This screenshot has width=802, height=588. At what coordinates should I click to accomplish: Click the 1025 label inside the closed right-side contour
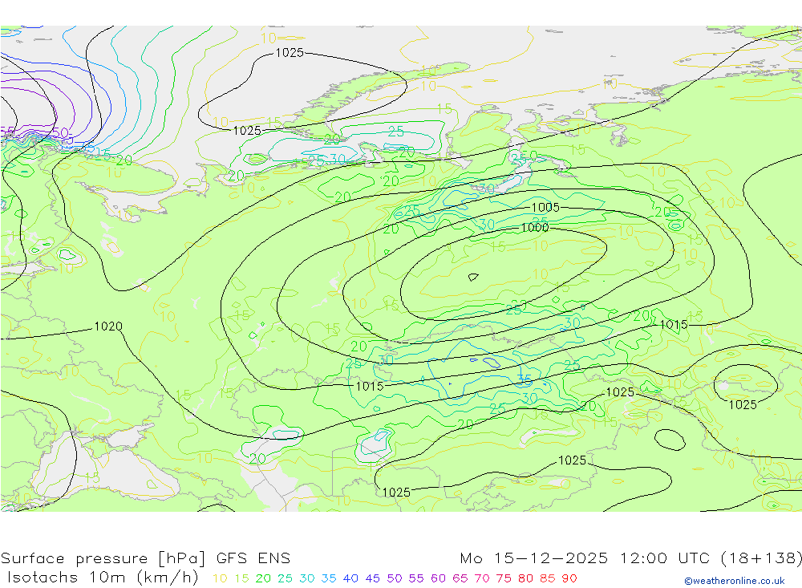pos(743,405)
